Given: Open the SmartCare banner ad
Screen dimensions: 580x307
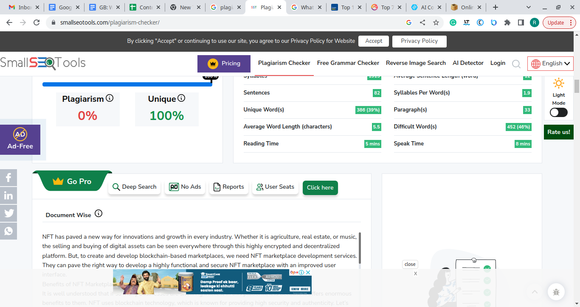Looking at the screenshot, I should (x=212, y=282).
